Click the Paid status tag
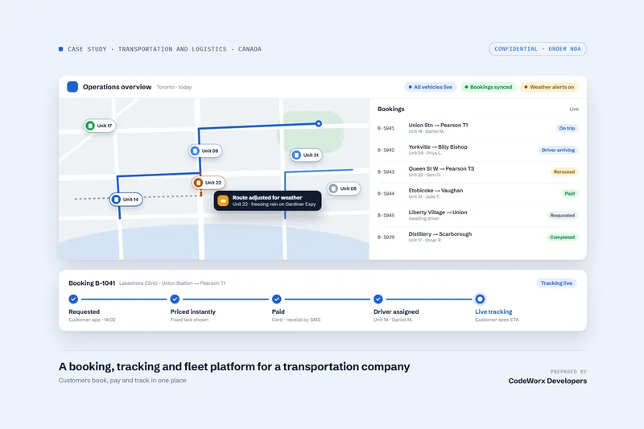This screenshot has width=644, height=429. click(570, 194)
